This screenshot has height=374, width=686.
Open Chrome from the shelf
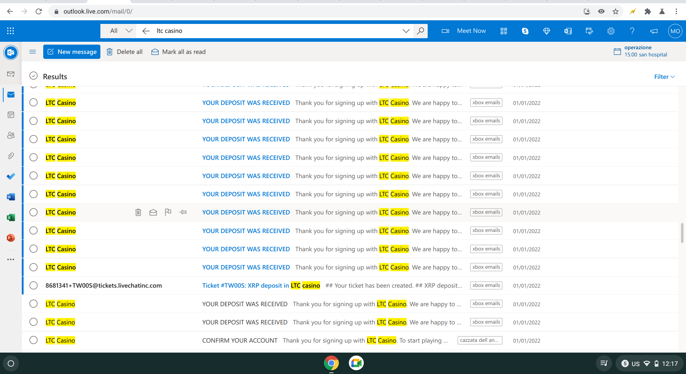(331, 363)
